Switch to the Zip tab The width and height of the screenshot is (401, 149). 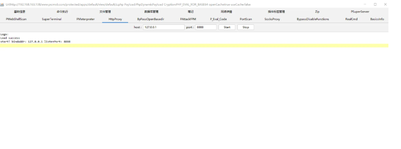pos(317,12)
